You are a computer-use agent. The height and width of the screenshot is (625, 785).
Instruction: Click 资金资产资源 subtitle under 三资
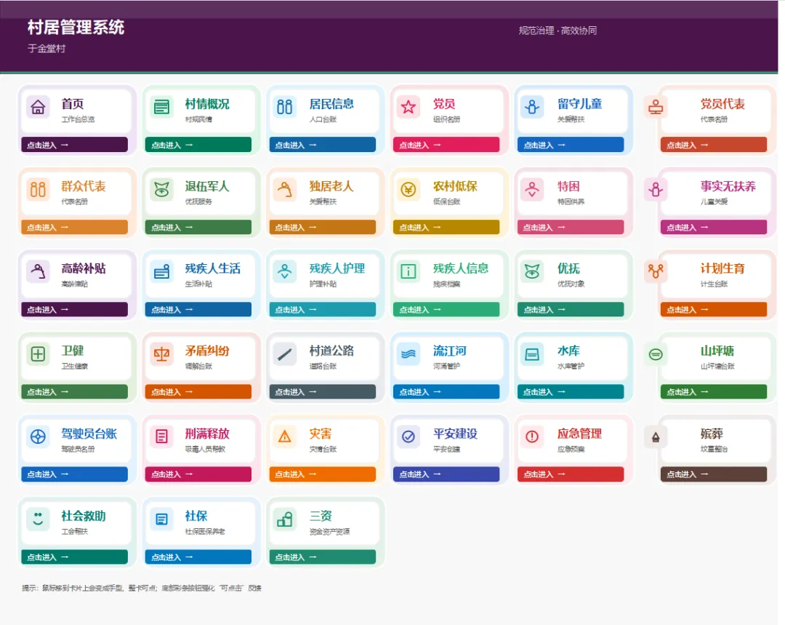click(329, 531)
